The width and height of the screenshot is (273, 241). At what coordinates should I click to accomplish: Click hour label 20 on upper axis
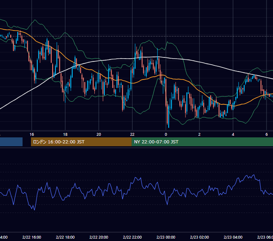tap(99, 135)
